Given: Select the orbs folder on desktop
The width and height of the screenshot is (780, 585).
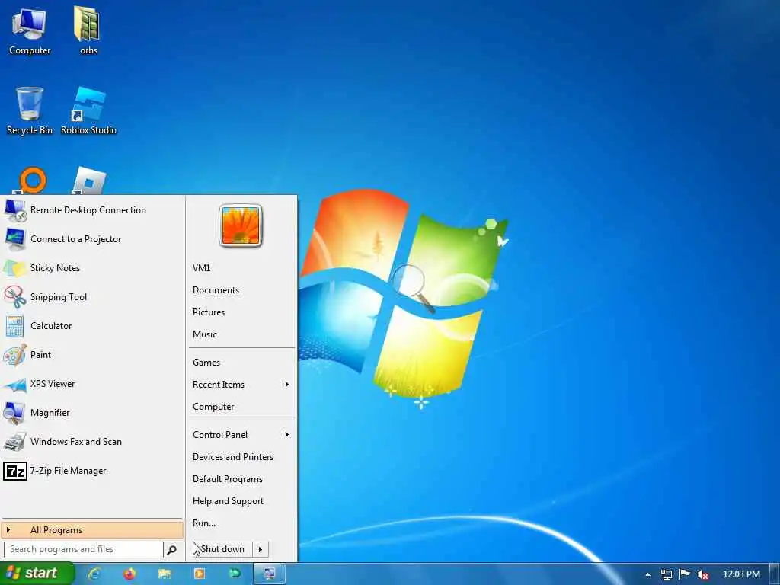Looking at the screenshot, I should [88, 30].
